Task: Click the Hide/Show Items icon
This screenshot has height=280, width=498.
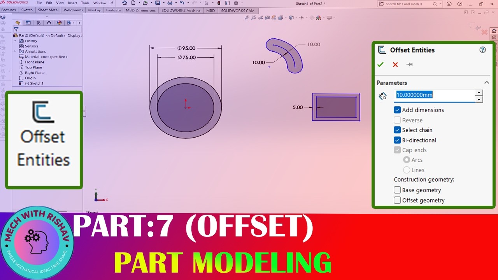Action: coord(302,17)
